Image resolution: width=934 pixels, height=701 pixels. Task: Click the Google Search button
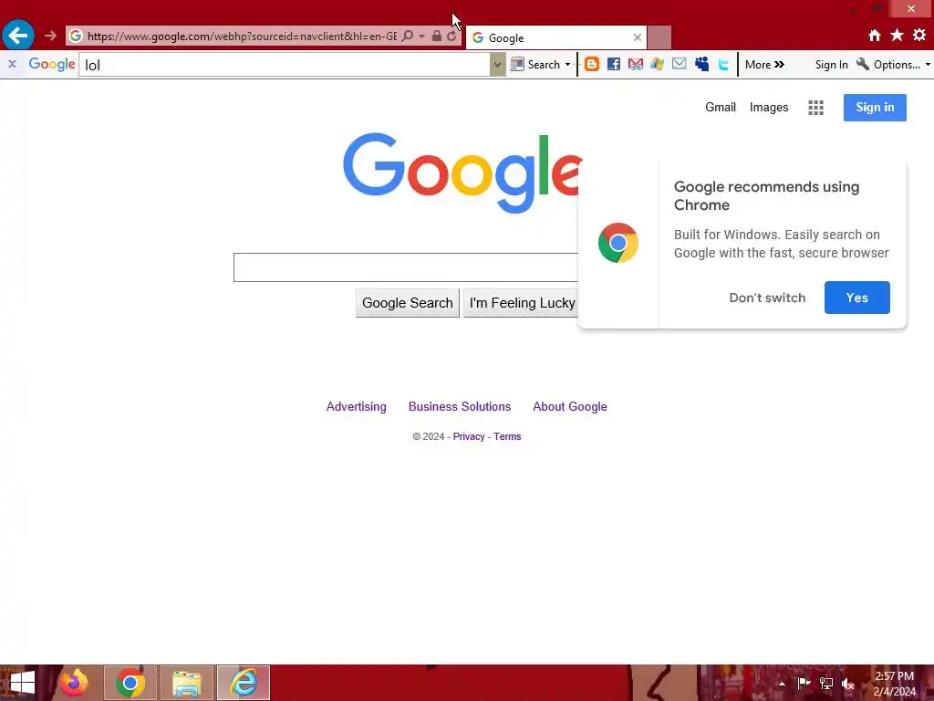pos(408,303)
